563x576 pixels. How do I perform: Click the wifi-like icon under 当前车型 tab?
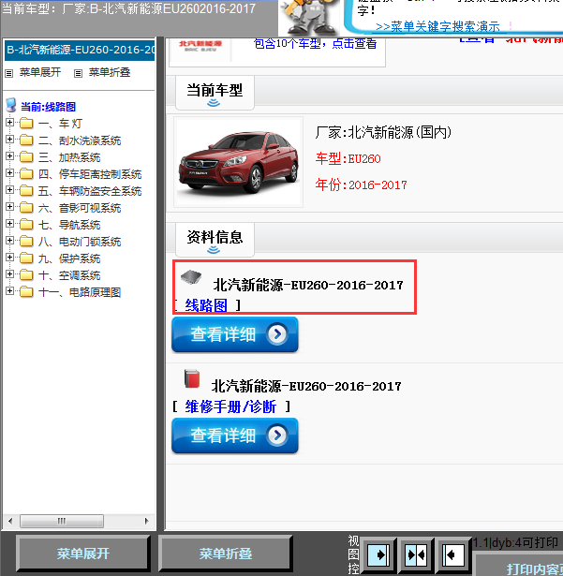pyautogui.click(x=214, y=103)
